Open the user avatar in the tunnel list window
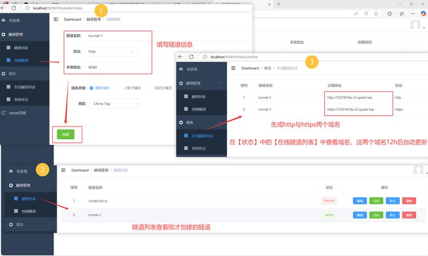 [x=418, y=170]
